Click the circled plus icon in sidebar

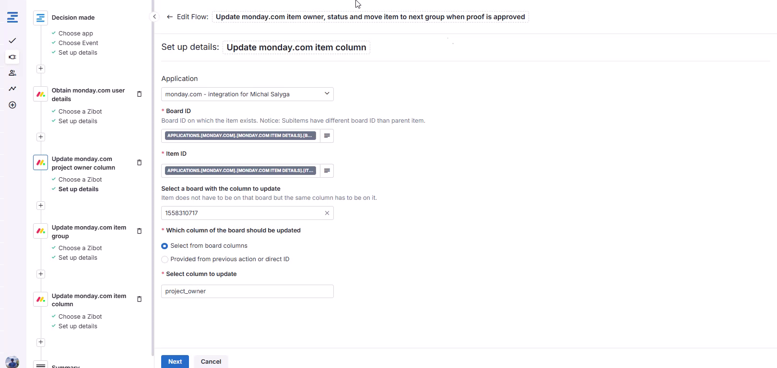pos(12,105)
